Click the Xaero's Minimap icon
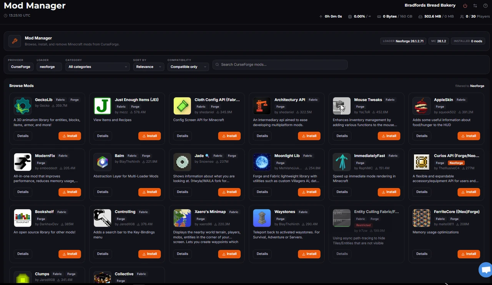 point(182,218)
